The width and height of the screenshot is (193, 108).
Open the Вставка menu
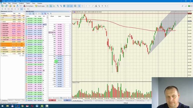tap(15, 3)
